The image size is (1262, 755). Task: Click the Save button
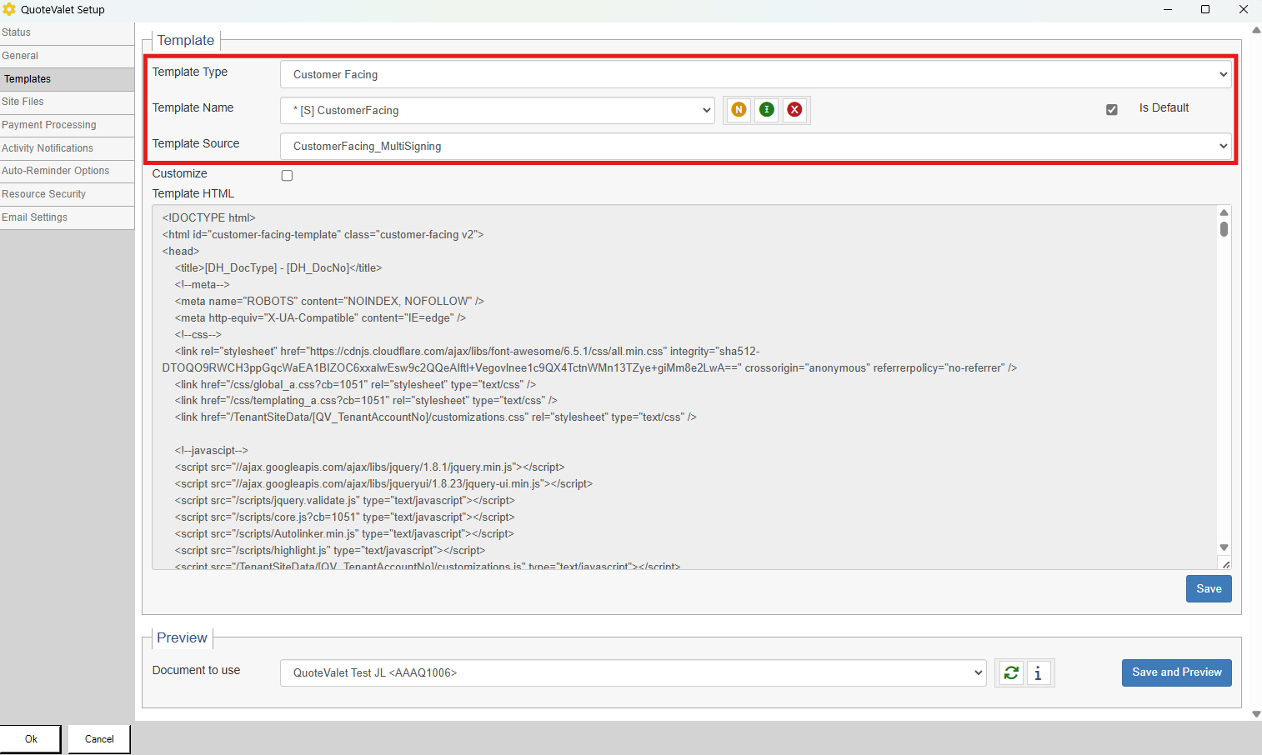(1209, 589)
